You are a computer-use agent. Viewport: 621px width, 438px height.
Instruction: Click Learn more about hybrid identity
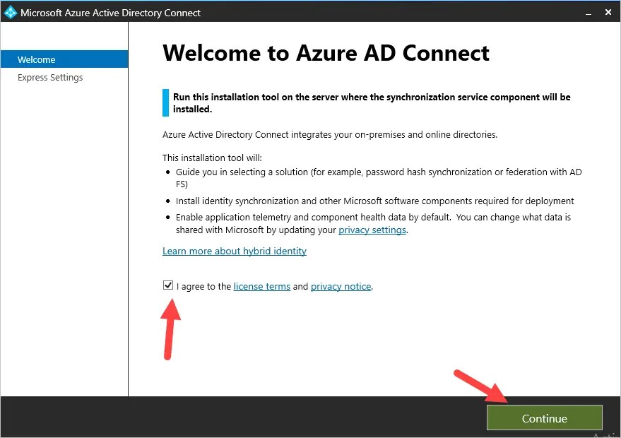(x=235, y=251)
